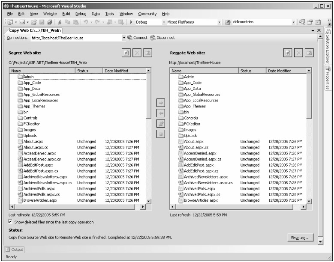This screenshot has width=334, height=262.
Task: Open the Output panel tab
Action: (15, 250)
